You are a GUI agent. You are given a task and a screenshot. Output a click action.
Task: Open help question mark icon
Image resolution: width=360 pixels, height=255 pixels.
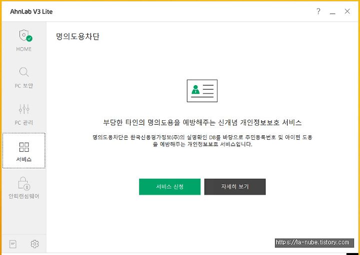[x=318, y=11]
